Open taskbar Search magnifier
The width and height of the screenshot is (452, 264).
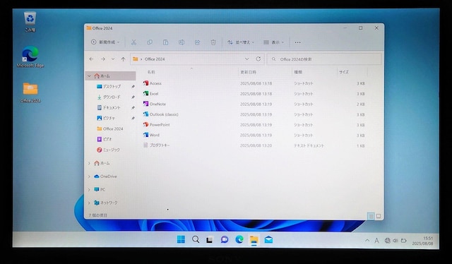point(196,239)
